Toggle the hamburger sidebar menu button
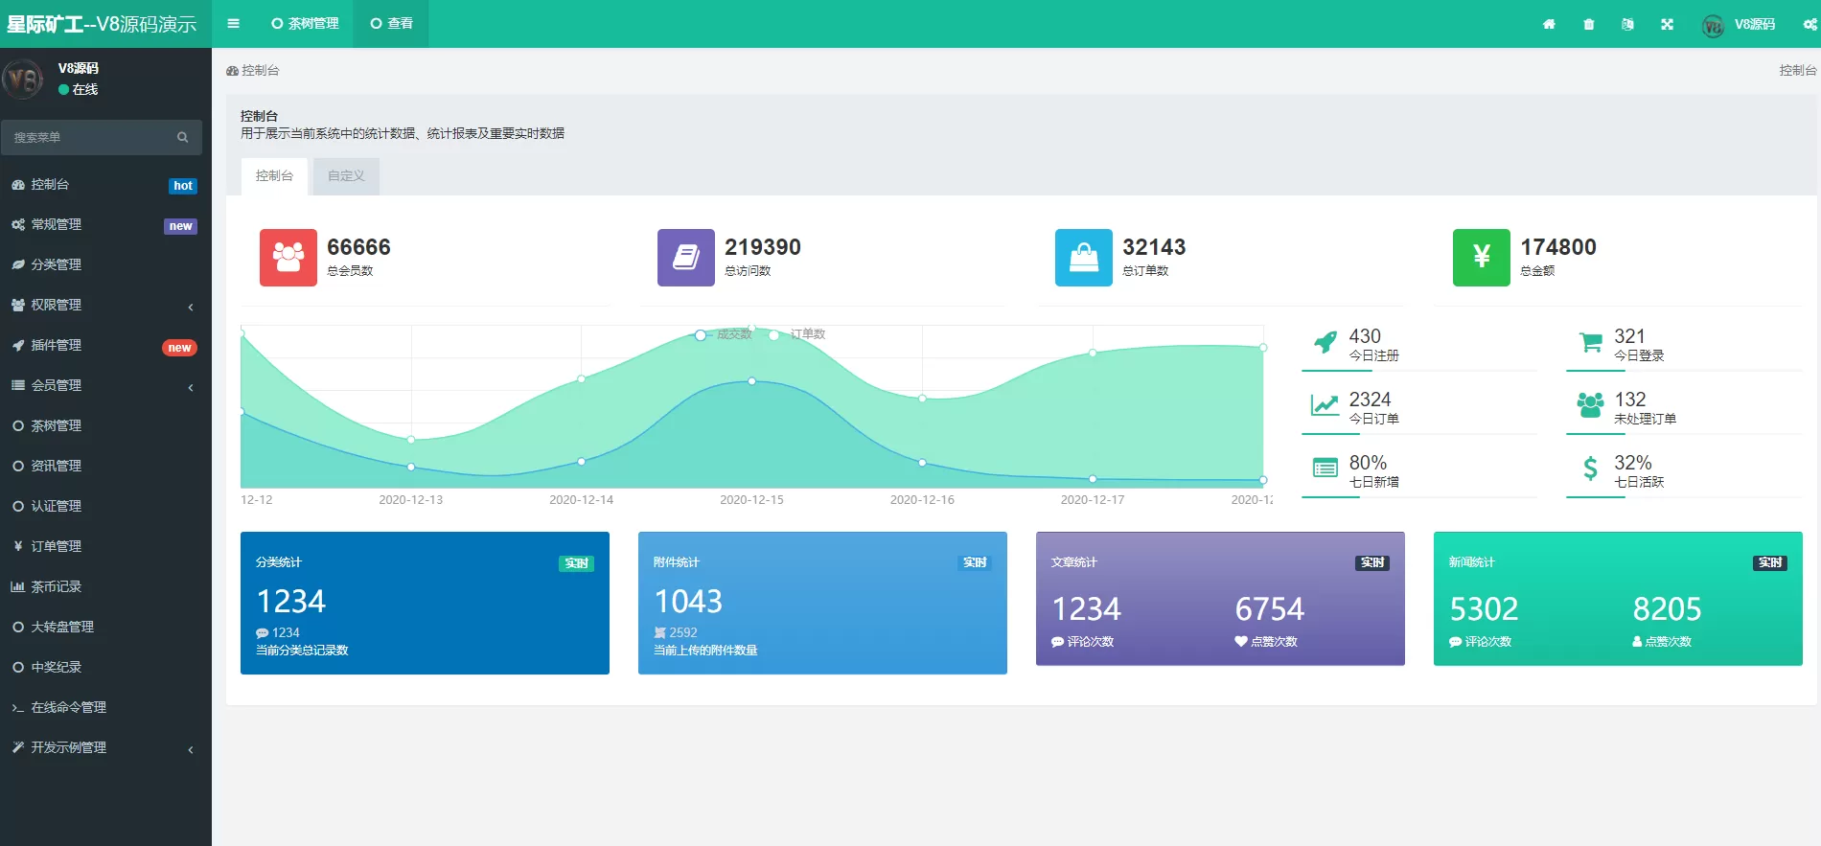This screenshot has height=846, width=1821. pos(233,24)
